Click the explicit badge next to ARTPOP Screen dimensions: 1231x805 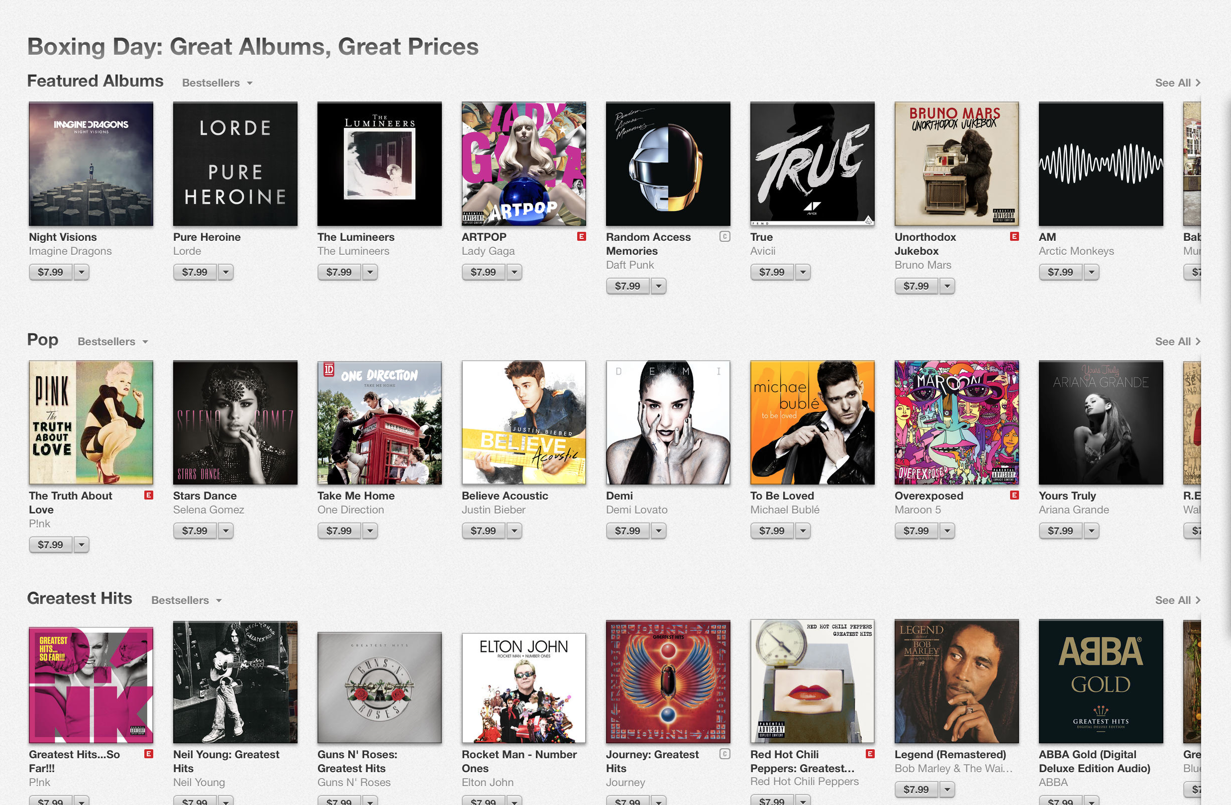tap(581, 236)
